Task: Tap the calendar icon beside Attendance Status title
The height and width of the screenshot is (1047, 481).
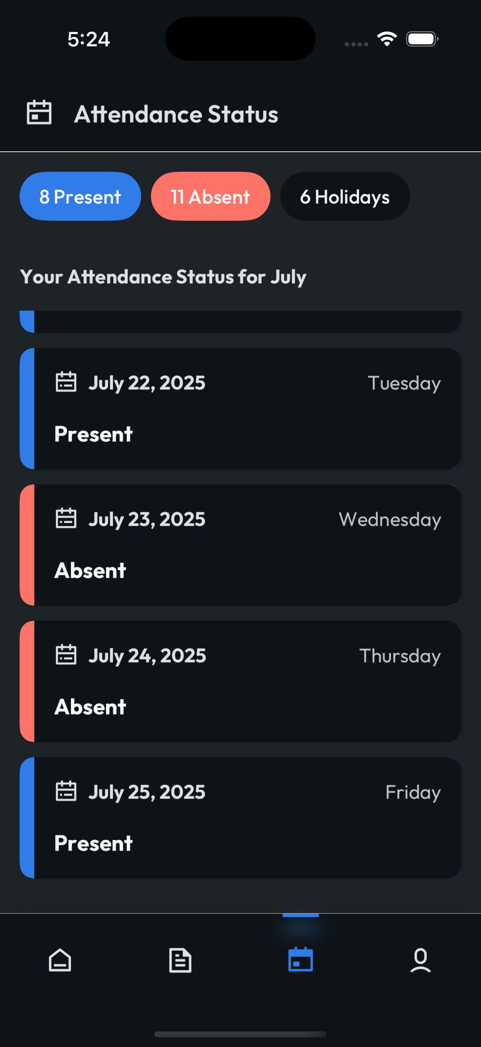Action: [39, 113]
